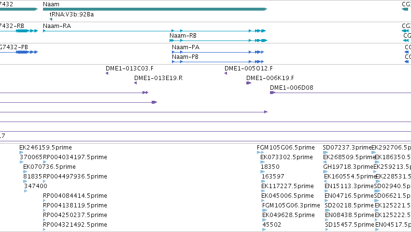
Task: Select the GH19718.3prime EST label
Action: coord(348,167)
